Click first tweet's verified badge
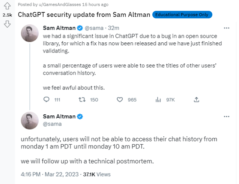This screenshot has height=184, width=239. pos(80,28)
